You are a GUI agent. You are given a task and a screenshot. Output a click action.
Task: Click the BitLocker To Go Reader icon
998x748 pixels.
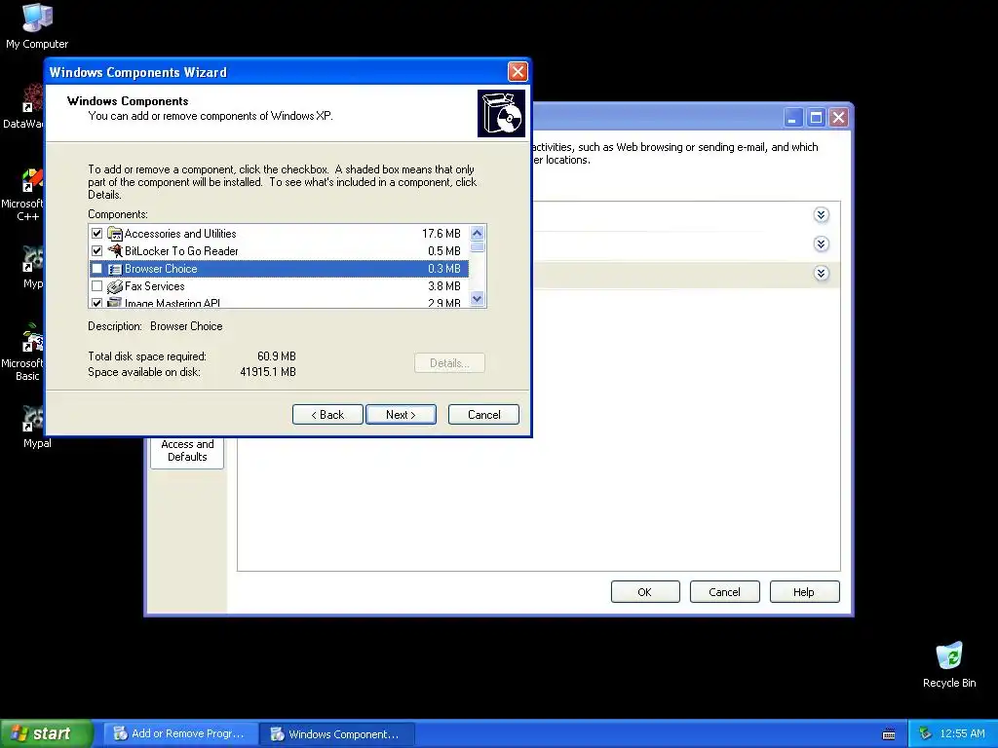pos(115,250)
